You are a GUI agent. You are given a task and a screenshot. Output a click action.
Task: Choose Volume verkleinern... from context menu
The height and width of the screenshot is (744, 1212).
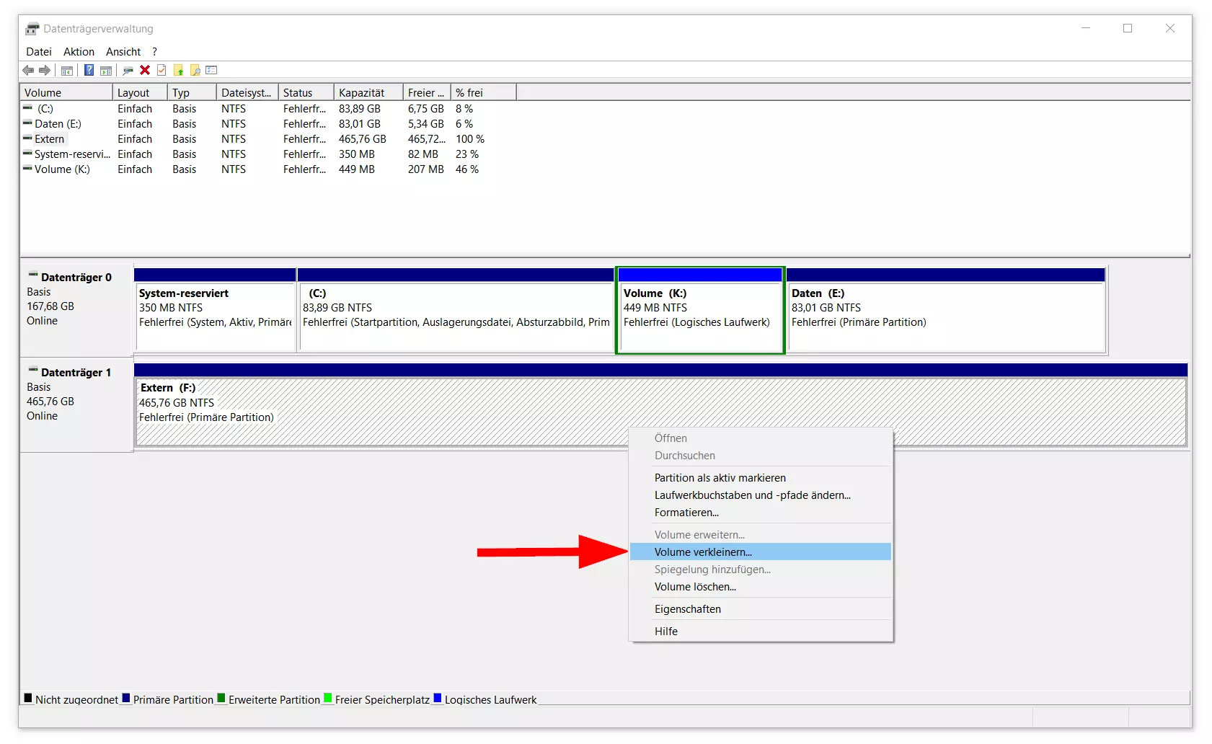[761, 552]
